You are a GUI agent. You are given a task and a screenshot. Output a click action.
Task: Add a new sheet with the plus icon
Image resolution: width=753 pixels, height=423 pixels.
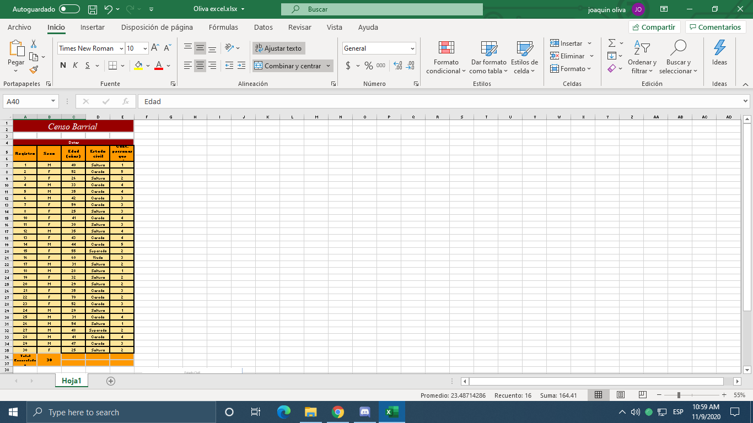coord(111,381)
